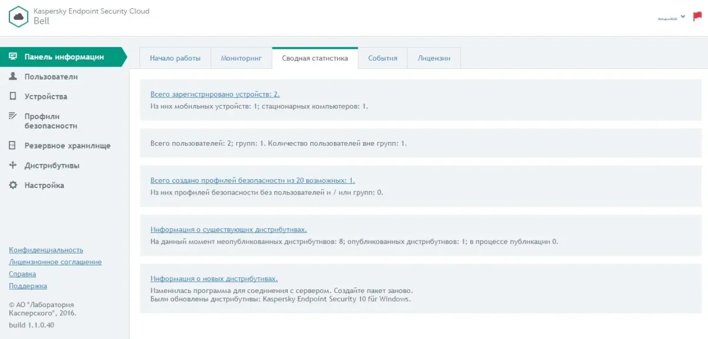Open Информация о новых дистрибутивах link

coord(214,278)
